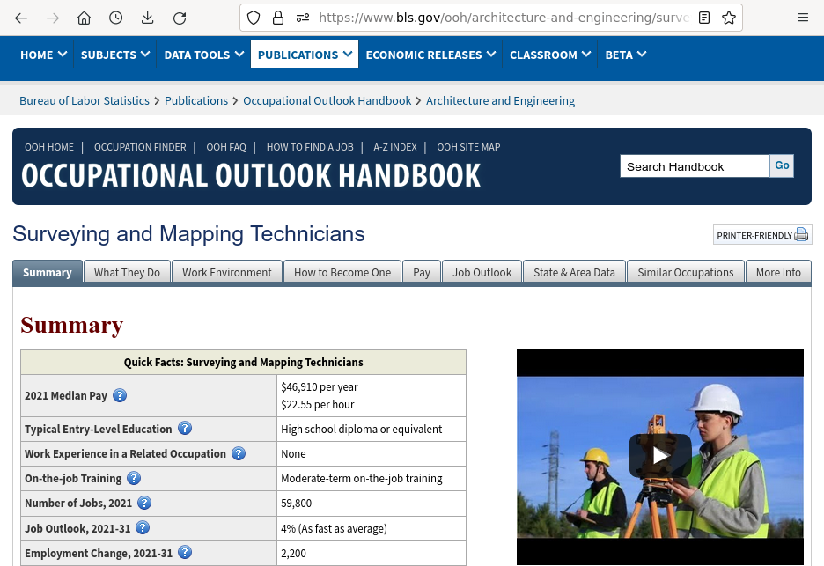Click inside the Search Handbook field
Screen dimensions: 824x566
(x=694, y=166)
